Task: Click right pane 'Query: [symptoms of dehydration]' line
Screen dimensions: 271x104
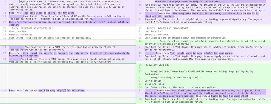Action: [168, 28]
